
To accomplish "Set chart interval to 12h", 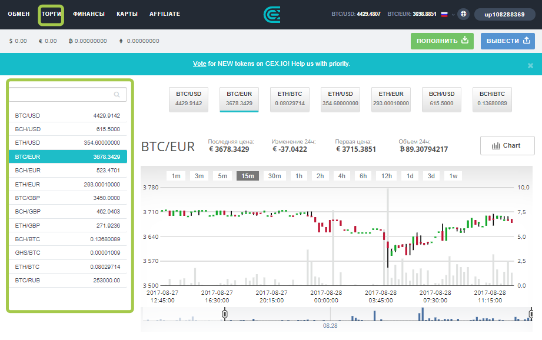I will (387, 176).
